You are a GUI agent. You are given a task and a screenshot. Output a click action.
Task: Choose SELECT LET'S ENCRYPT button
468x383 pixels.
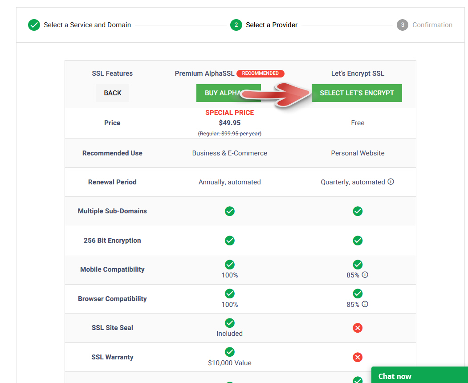tap(357, 93)
